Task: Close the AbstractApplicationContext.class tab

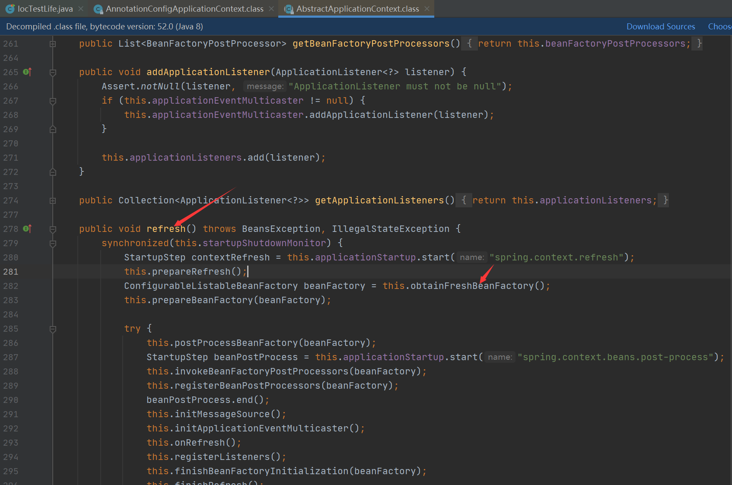Action: (427, 9)
